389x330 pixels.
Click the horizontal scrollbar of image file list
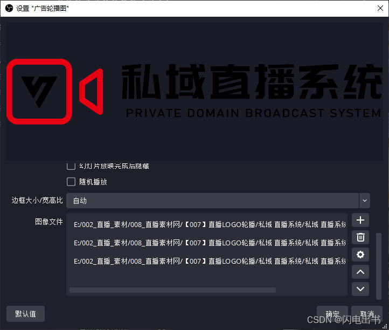pyautogui.click(x=172, y=290)
